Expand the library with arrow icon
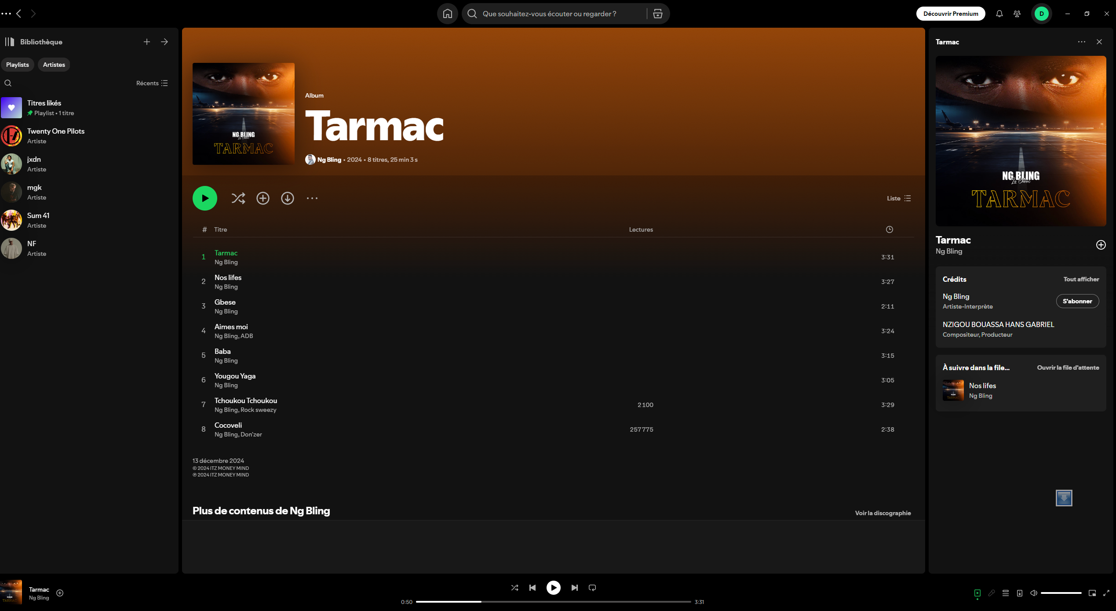1116x611 pixels. point(164,42)
